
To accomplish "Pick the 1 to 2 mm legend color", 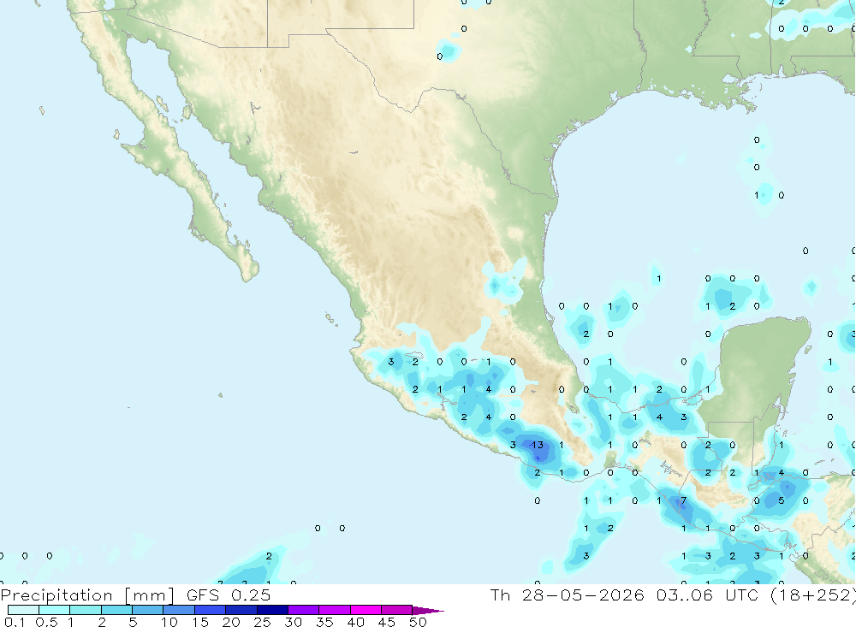I will point(86,610).
